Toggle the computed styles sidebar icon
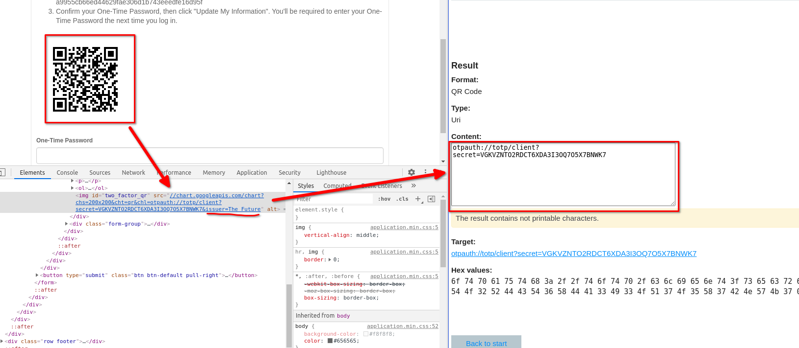Viewport: 799px width, 348px height. click(432, 199)
